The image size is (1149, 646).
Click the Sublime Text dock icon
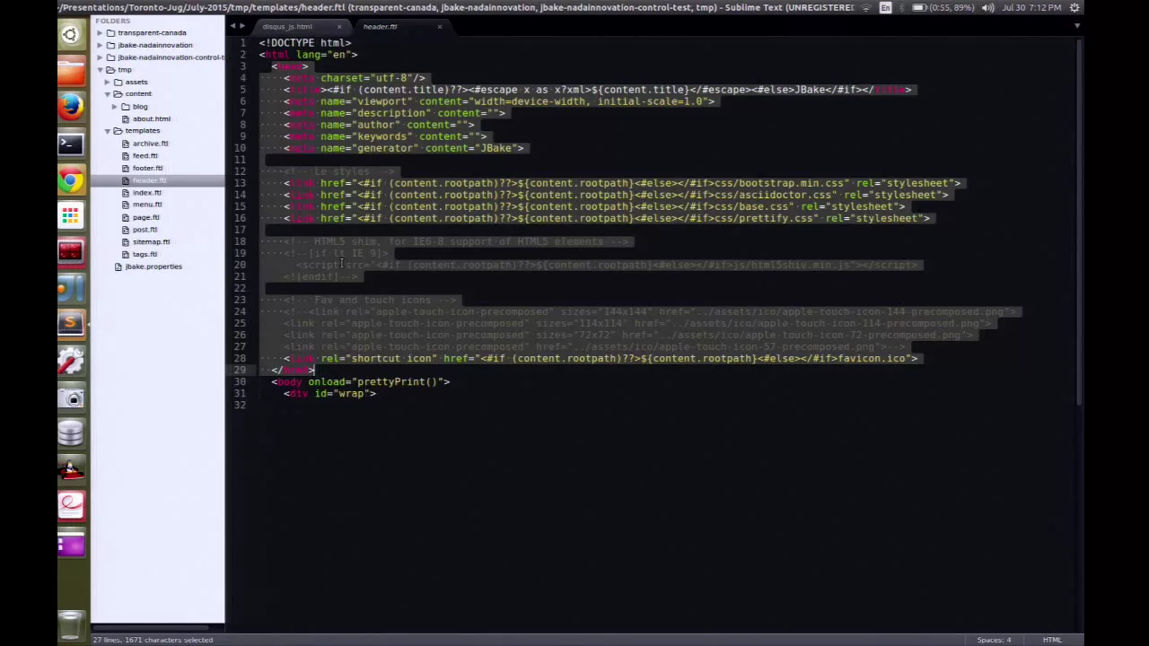coord(71,324)
